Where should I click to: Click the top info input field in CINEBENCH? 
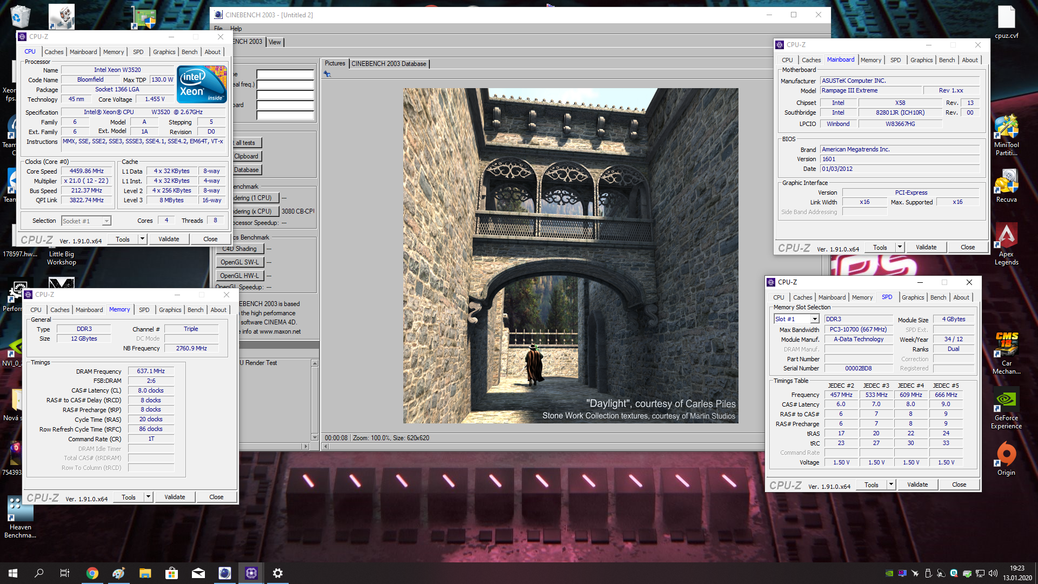(285, 75)
